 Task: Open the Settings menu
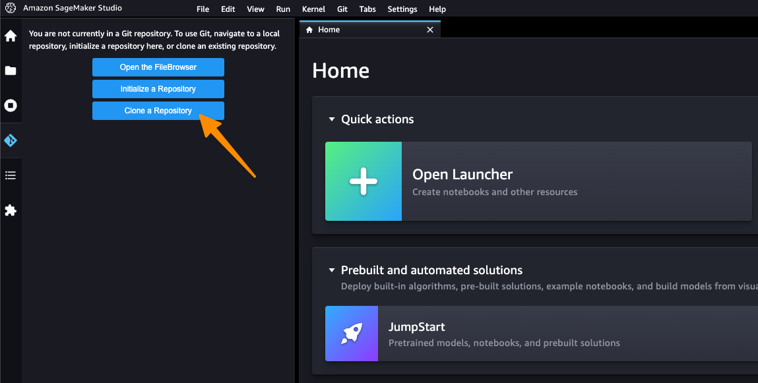point(402,9)
